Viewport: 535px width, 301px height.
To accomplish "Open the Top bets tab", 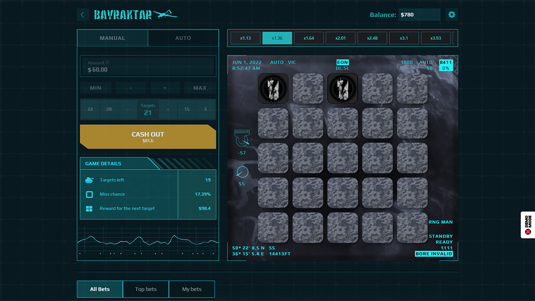I will pos(146,289).
